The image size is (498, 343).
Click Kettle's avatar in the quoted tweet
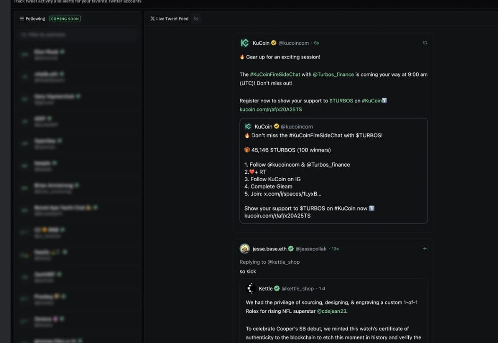coord(251,288)
